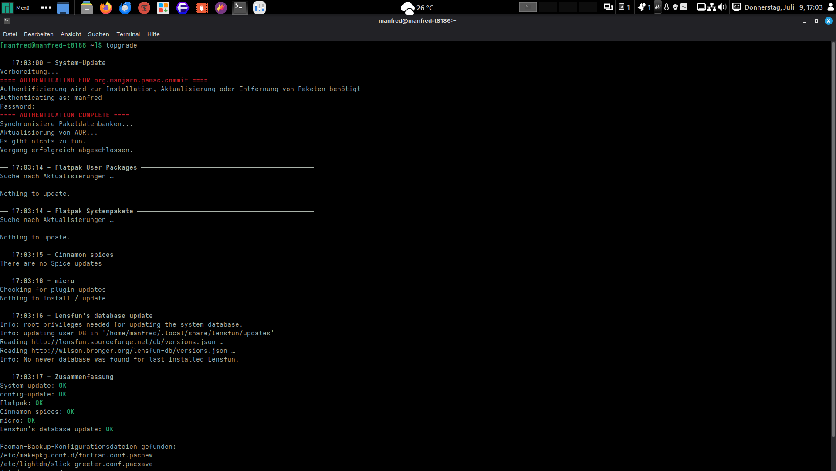The height and width of the screenshot is (471, 836).
Task: Open the Hilfe menu
Action: pos(153,34)
